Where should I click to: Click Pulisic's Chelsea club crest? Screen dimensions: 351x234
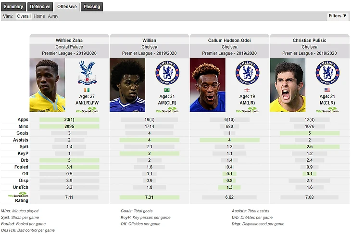point(327,72)
